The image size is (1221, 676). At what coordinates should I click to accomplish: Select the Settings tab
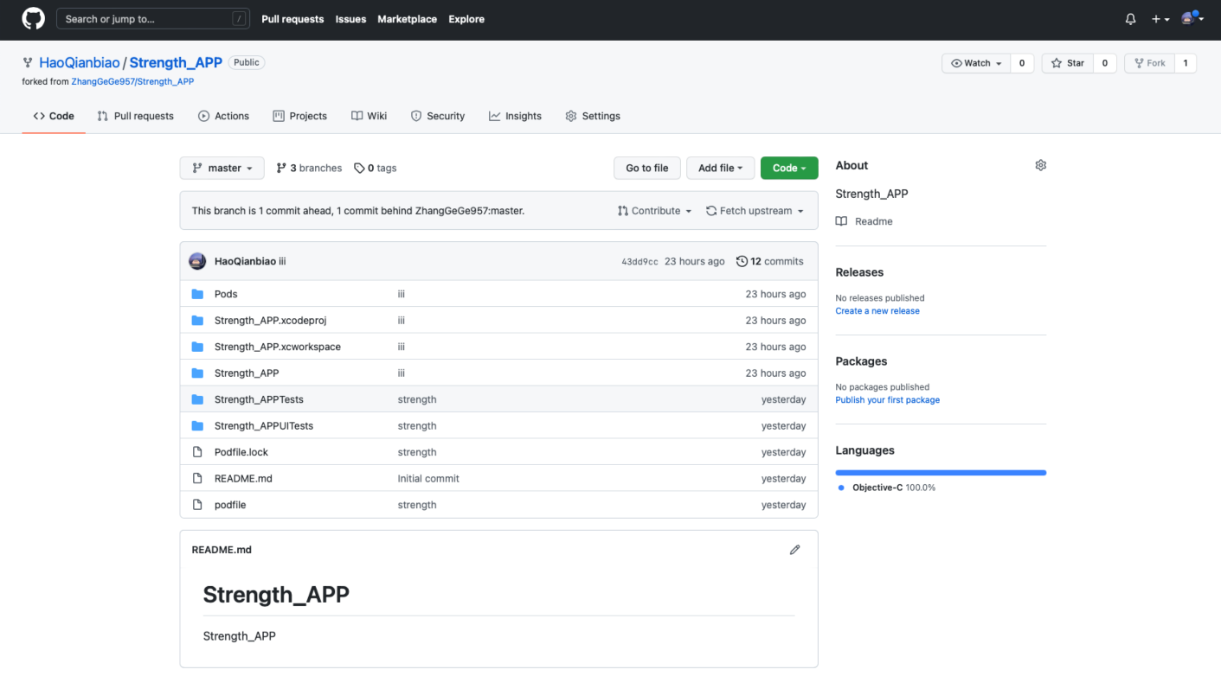point(593,116)
